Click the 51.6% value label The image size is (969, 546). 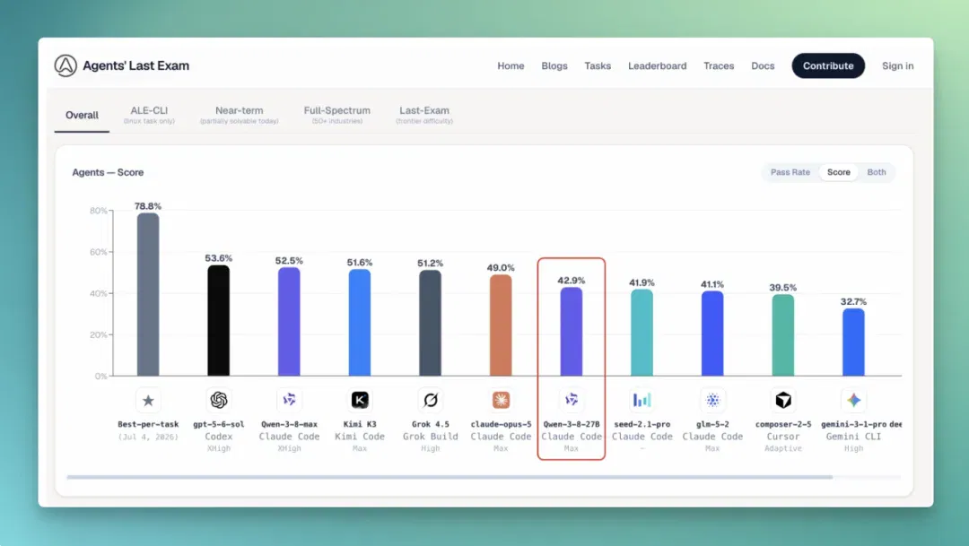360,263
